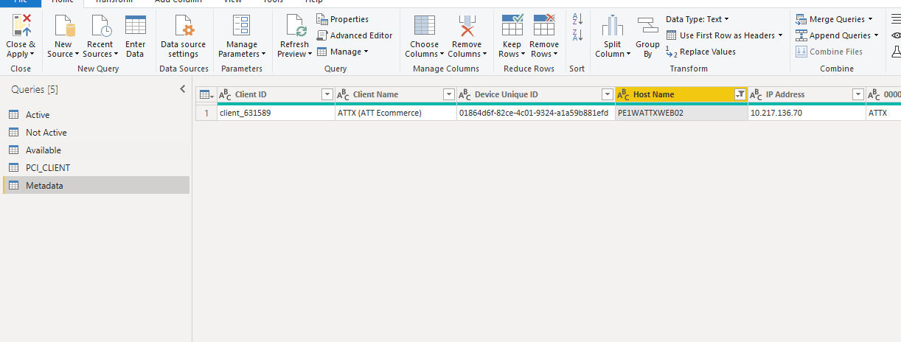Image resolution: width=901 pixels, height=342 pixels.
Task: Click the Remove Columns icon
Action: pyautogui.click(x=467, y=25)
